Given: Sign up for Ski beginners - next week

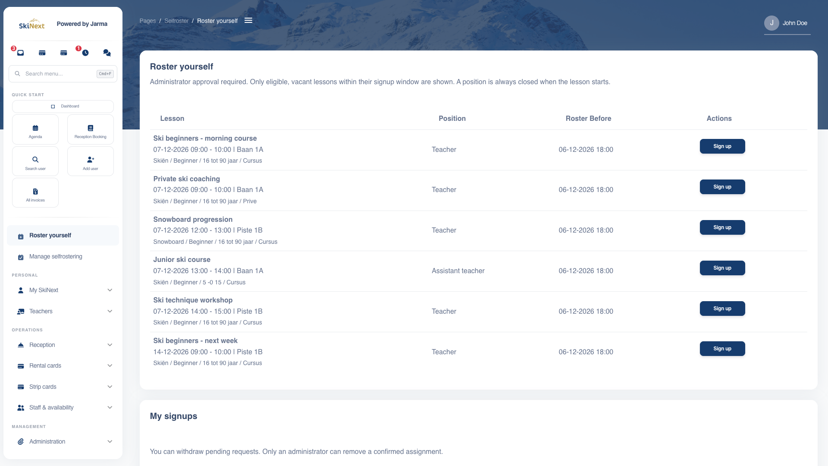Looking at the screenshot, I should (722, 349).
